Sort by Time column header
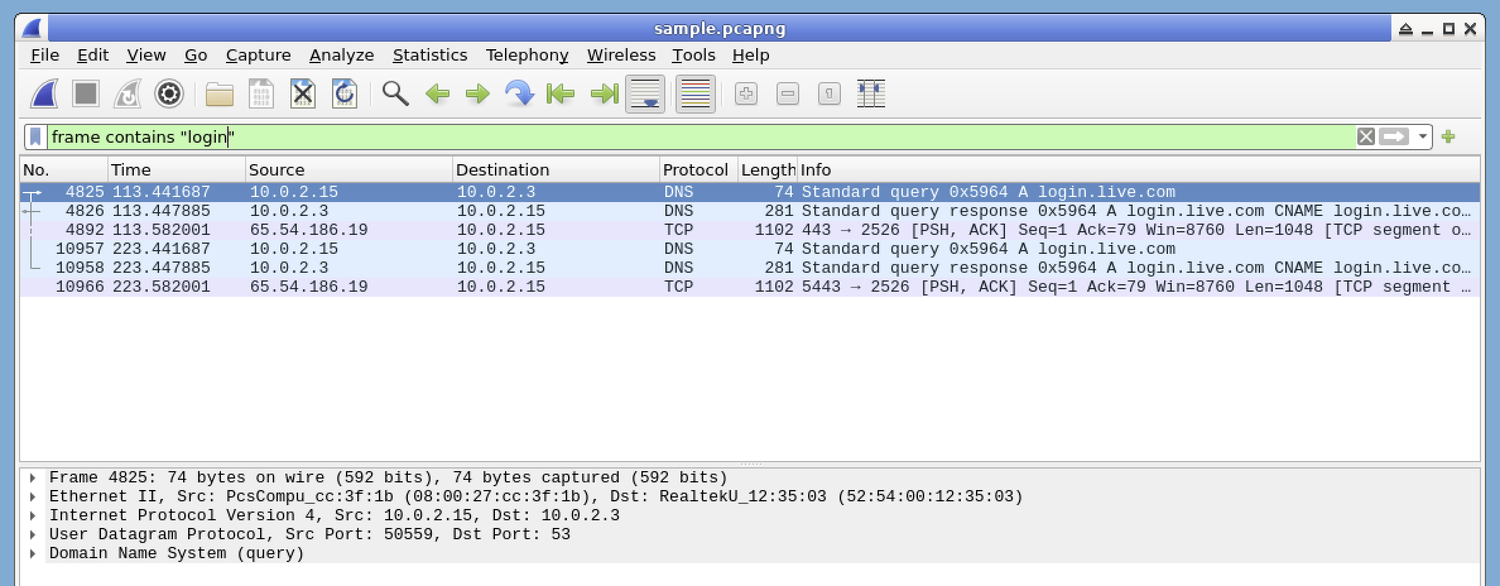The image size is (1500, 586). (177, 170)
